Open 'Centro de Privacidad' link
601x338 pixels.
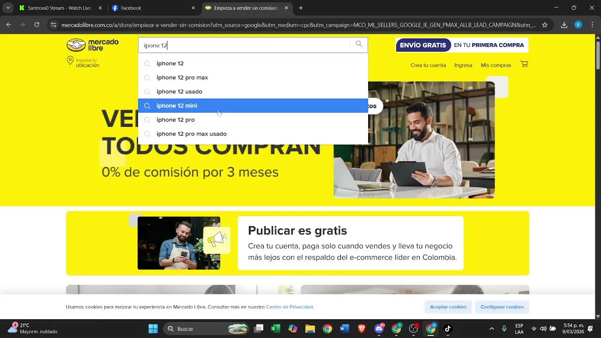click(289, 307)
